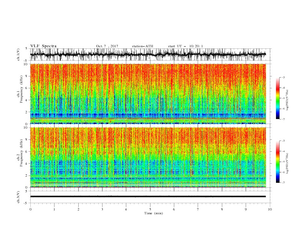
Task: Click the "10" tick on the time axis
Action: pyautogui.click(x=270, y=209)
